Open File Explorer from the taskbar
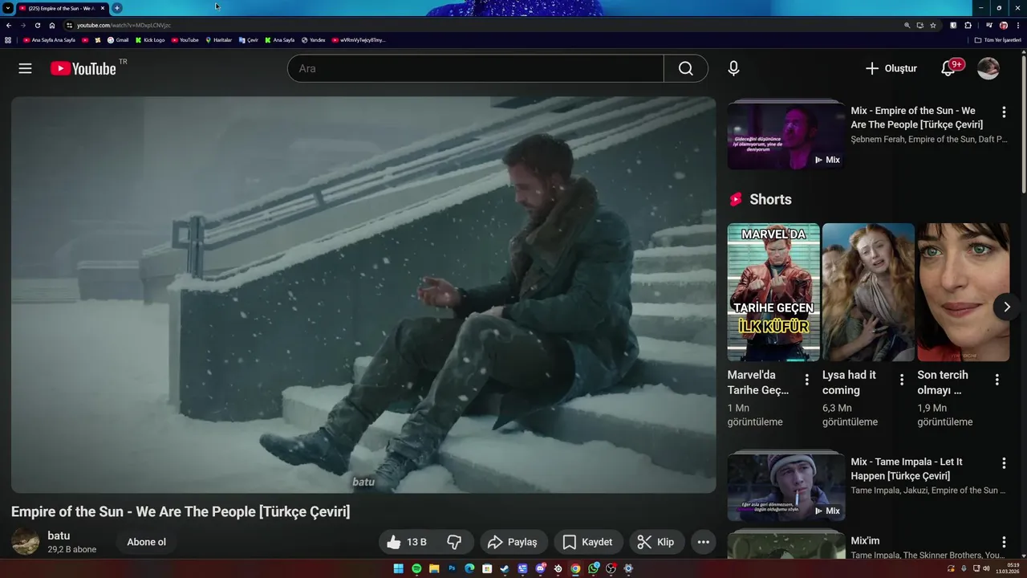Screen dimensions: 1027x578 click(434, 568)
